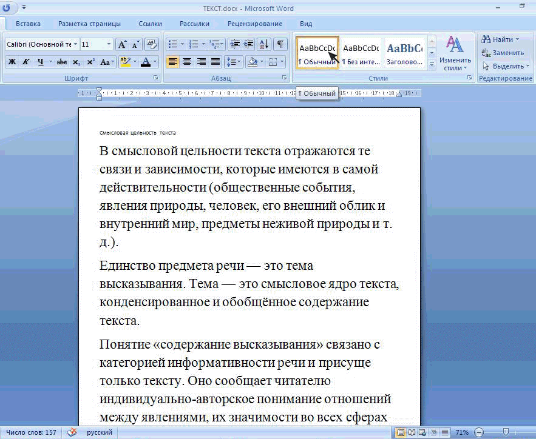Screen dimensions: 536x439
Task: Switch to the Рецензирование tab
Action: 254,24
